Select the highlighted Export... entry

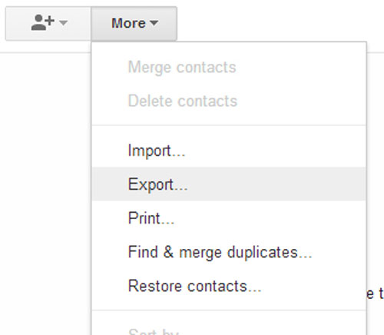point(229,184)
